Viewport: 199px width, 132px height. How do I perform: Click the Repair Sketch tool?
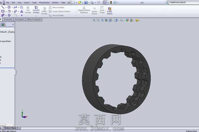(x=94, y=11)
